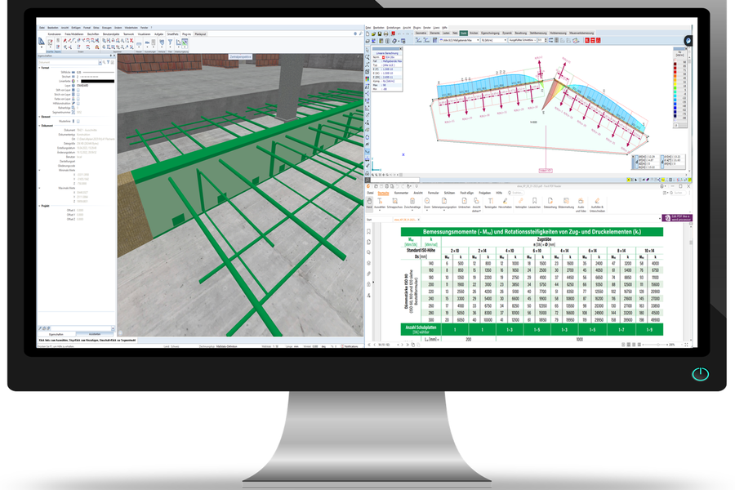735x490 pixels.
Task: Click the Schnappschuss snapshot tool
Action: [394, 201]
